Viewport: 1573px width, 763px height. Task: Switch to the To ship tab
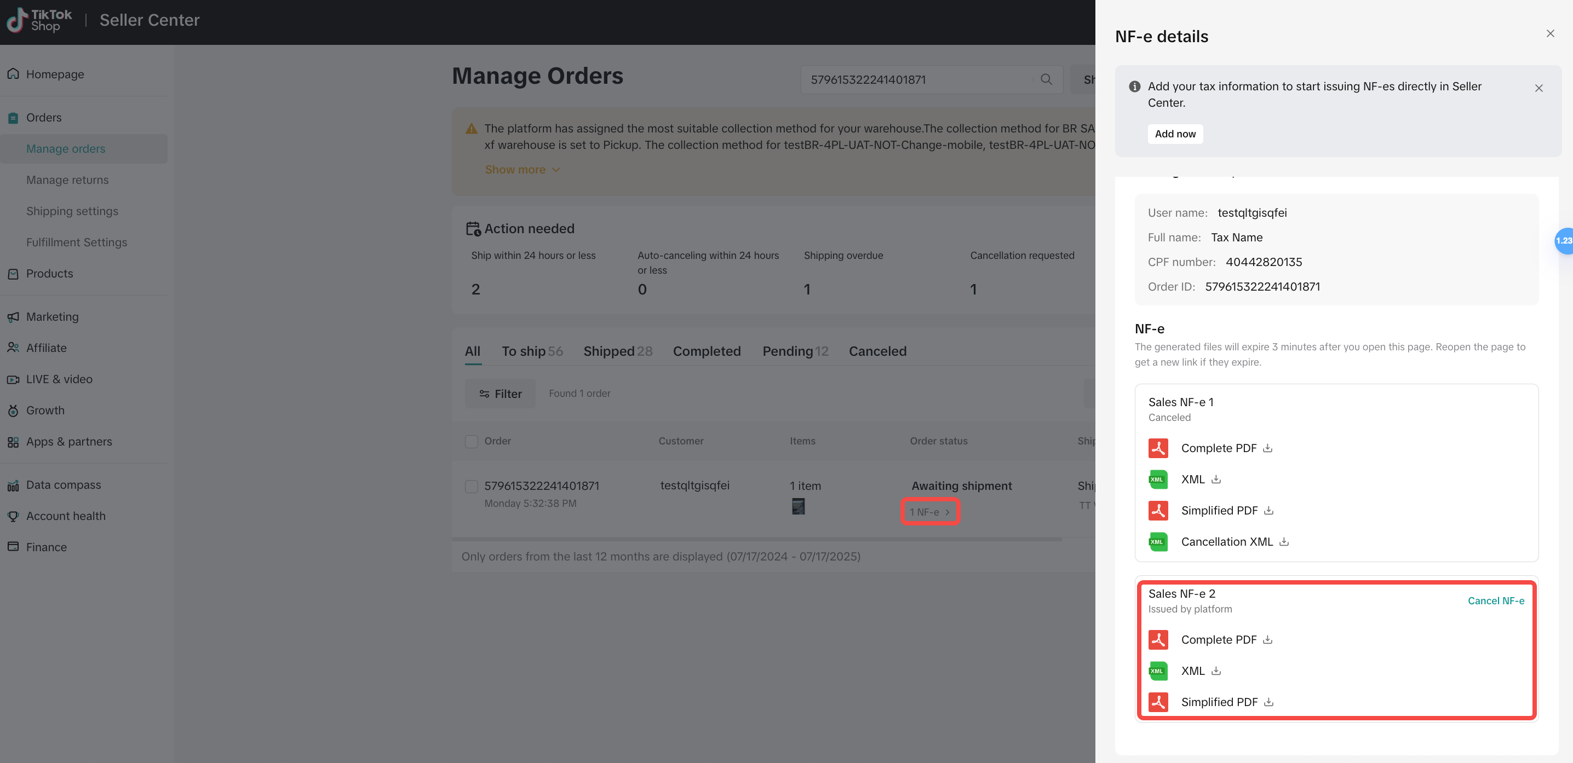pos(532,351)
